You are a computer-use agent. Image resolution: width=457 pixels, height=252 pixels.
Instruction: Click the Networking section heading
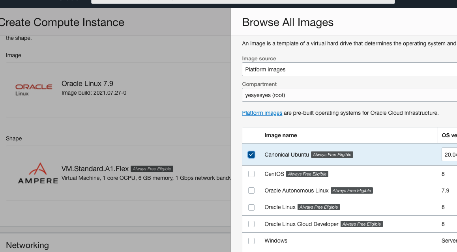tap(27, 245)
